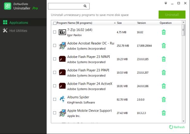The image size is (190, 134).
Task: Focus the search input field
Action: pyautogui.click(x=66, y=6)
